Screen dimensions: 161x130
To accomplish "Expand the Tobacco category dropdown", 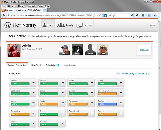I will (x=34, y=123).
